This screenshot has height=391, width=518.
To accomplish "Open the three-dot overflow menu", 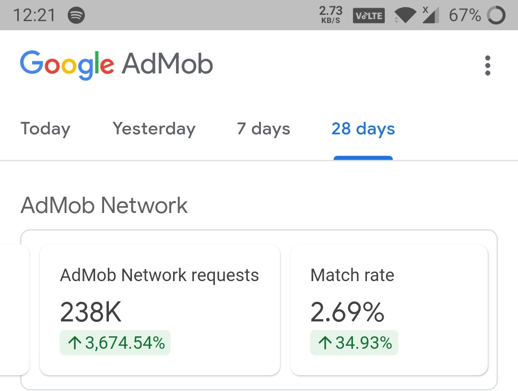I will (487, 66).
